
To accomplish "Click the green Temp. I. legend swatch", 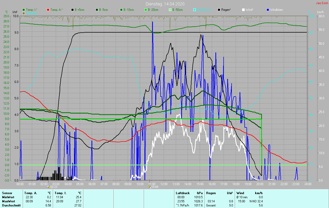I will coord(24,10).
